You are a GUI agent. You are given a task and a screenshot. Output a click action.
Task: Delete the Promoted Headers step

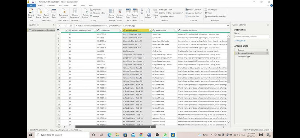point(236,53)
